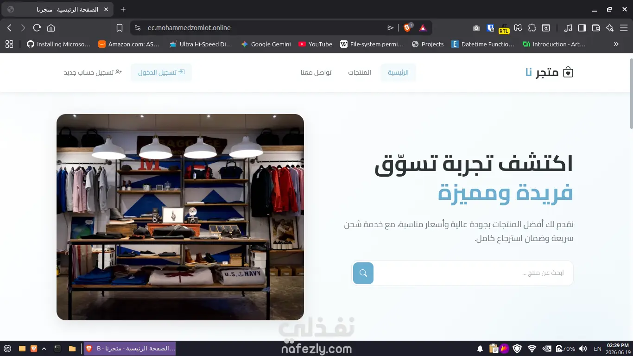Expand the taskbar launcher up-arrow
This screenshot has width=633, height=356.
44,349
